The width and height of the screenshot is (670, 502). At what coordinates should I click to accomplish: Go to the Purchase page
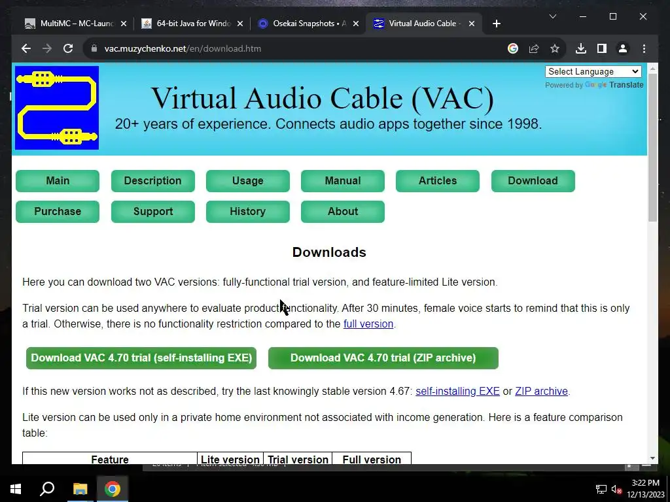click(x=58, y=211)
